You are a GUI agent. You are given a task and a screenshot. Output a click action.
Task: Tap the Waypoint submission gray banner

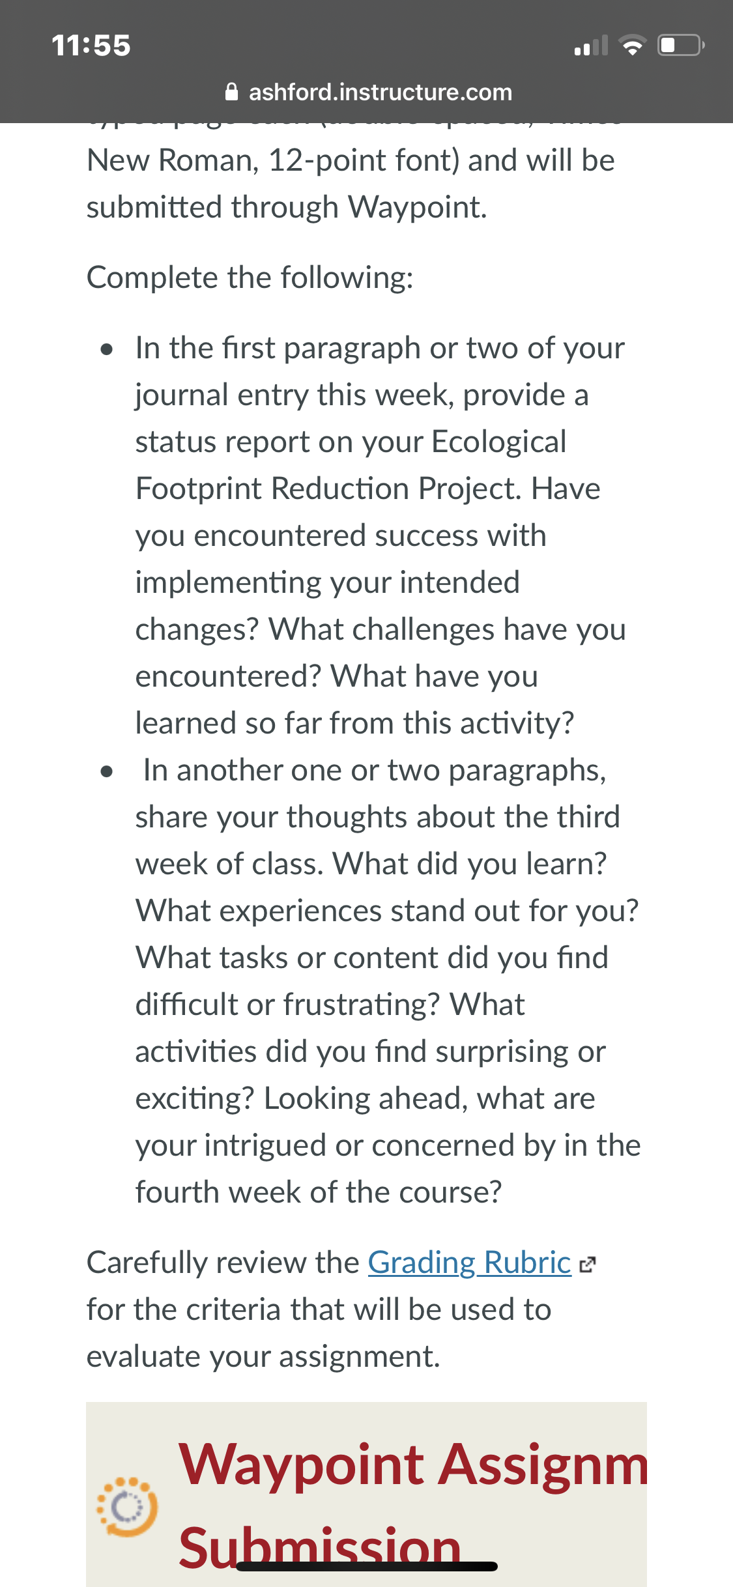tap(367, 1494)
